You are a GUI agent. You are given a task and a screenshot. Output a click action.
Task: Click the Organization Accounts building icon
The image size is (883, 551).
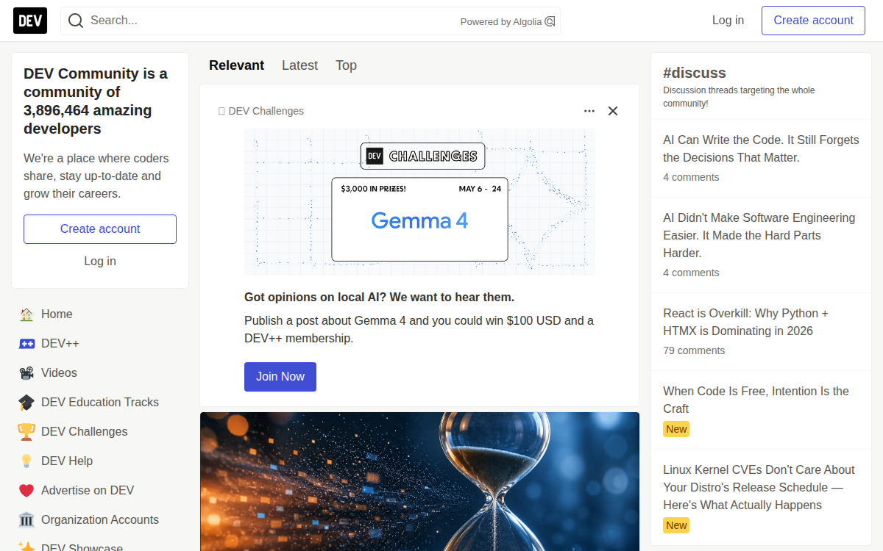(x=26, y=520)
